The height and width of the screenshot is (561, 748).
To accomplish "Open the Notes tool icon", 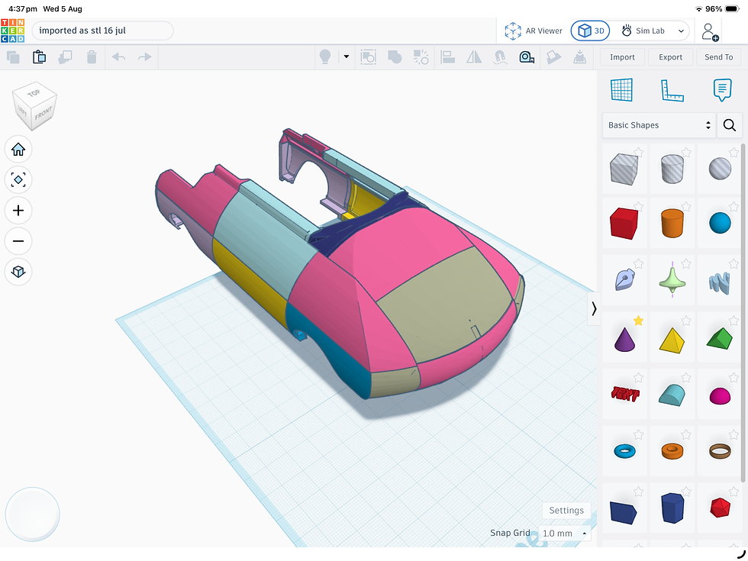I will [x=722, y=90].
